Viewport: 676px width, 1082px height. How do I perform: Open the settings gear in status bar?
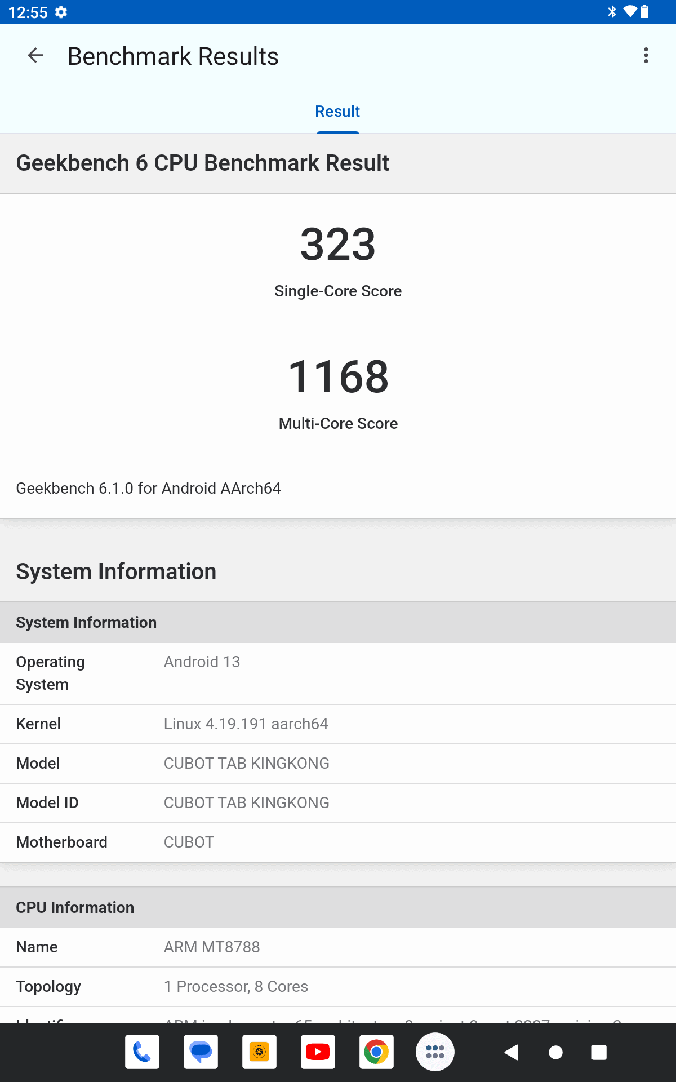61,12
